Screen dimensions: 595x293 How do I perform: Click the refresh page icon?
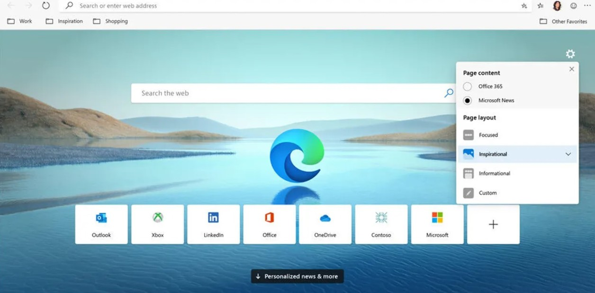(x=45, y=6)
